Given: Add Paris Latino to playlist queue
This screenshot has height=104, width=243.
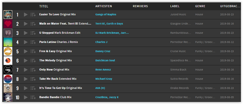Looking at the screenshot, I should tap(33, 42).
